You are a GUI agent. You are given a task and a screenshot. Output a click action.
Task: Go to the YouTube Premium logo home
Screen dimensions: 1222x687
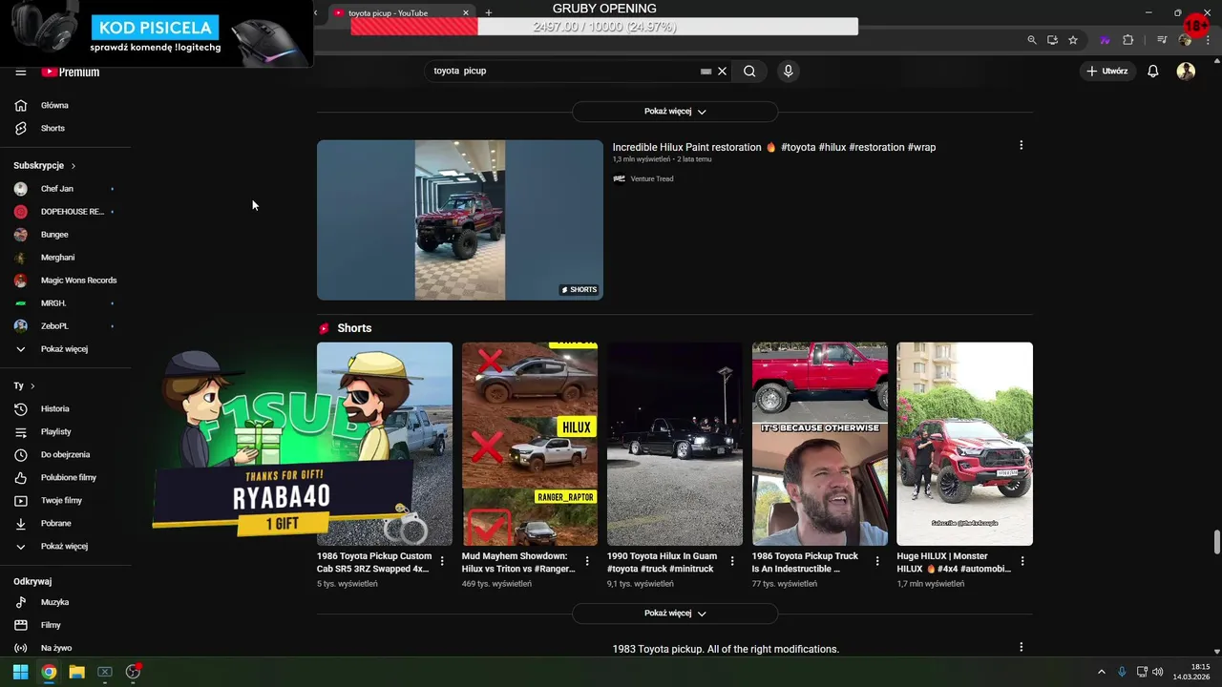pos(71,72)
